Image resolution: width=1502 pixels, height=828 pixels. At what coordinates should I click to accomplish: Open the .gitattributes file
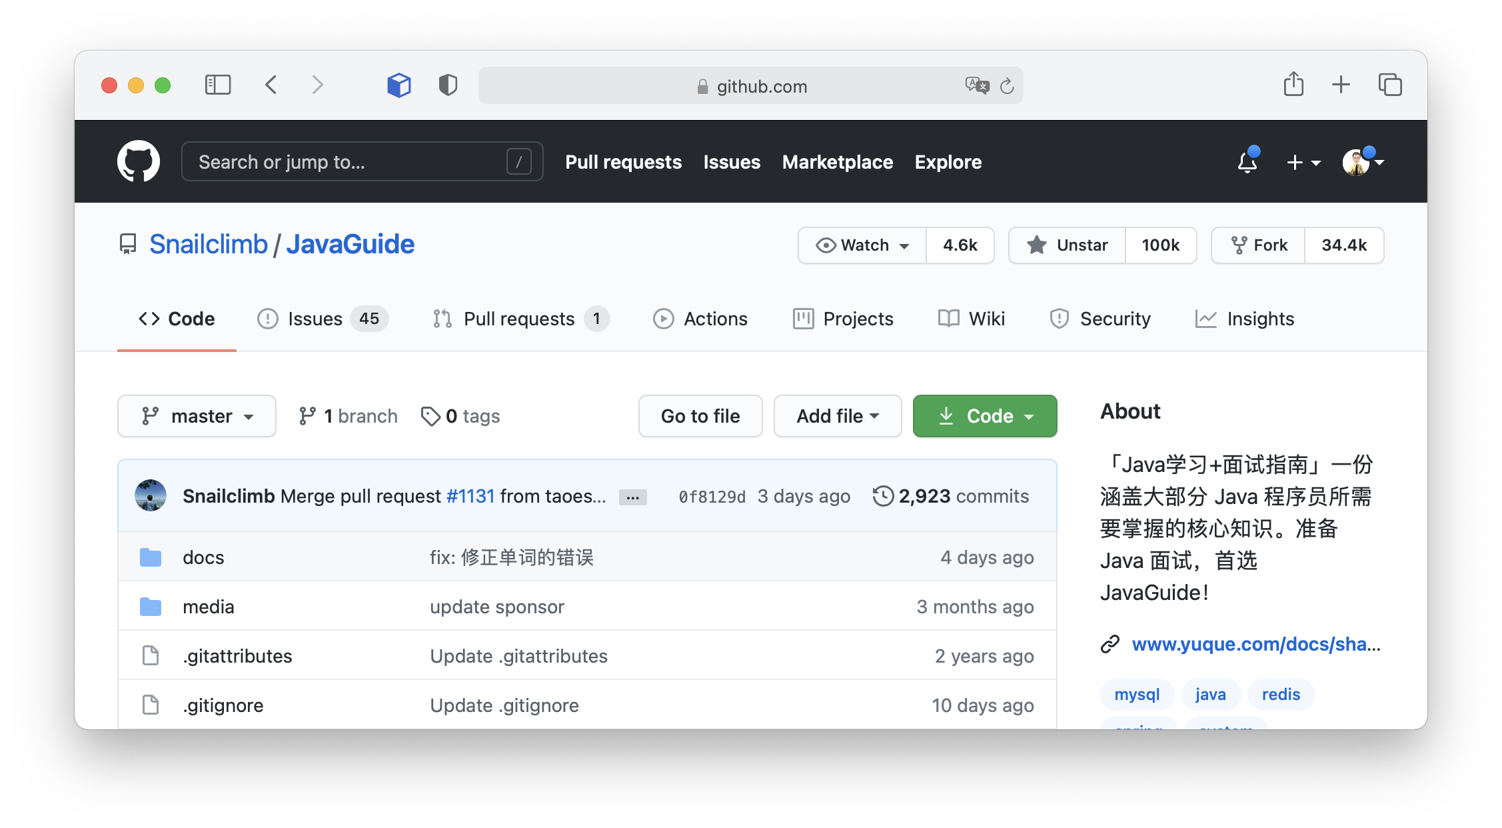(x=237, y=656)
